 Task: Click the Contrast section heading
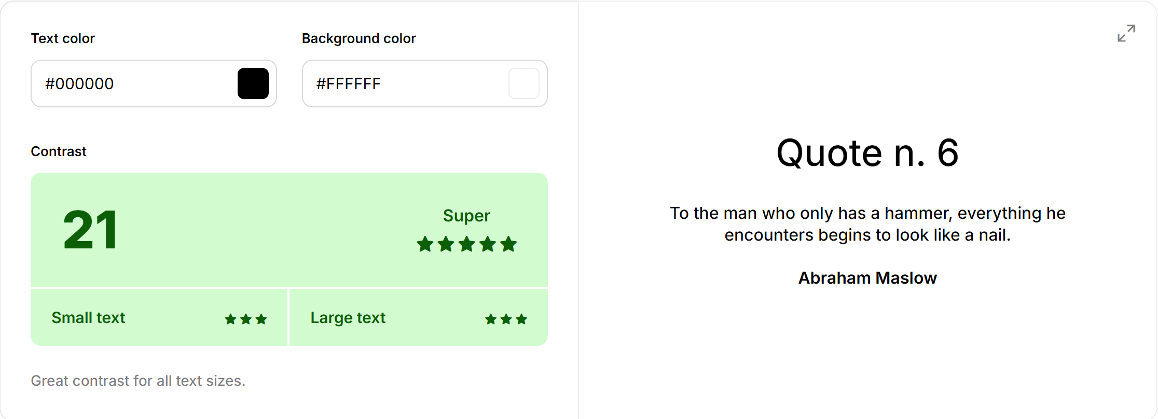(59, 151)
